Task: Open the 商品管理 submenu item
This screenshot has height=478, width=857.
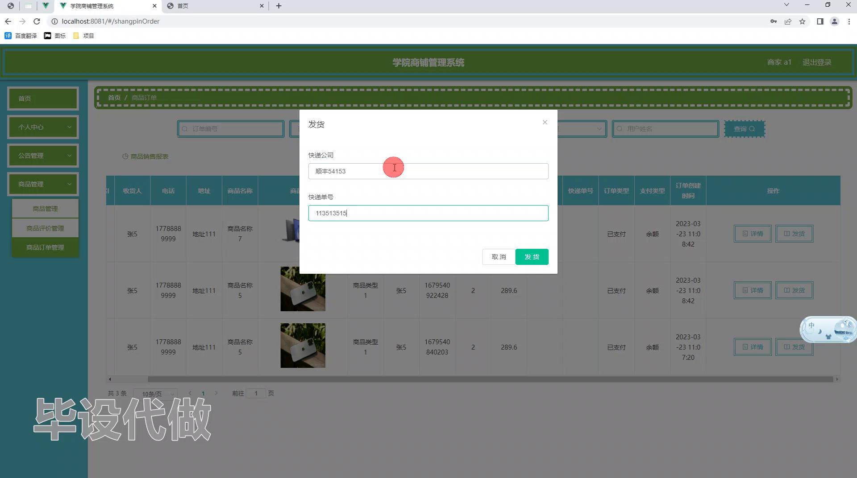Action: pos(45,209)
